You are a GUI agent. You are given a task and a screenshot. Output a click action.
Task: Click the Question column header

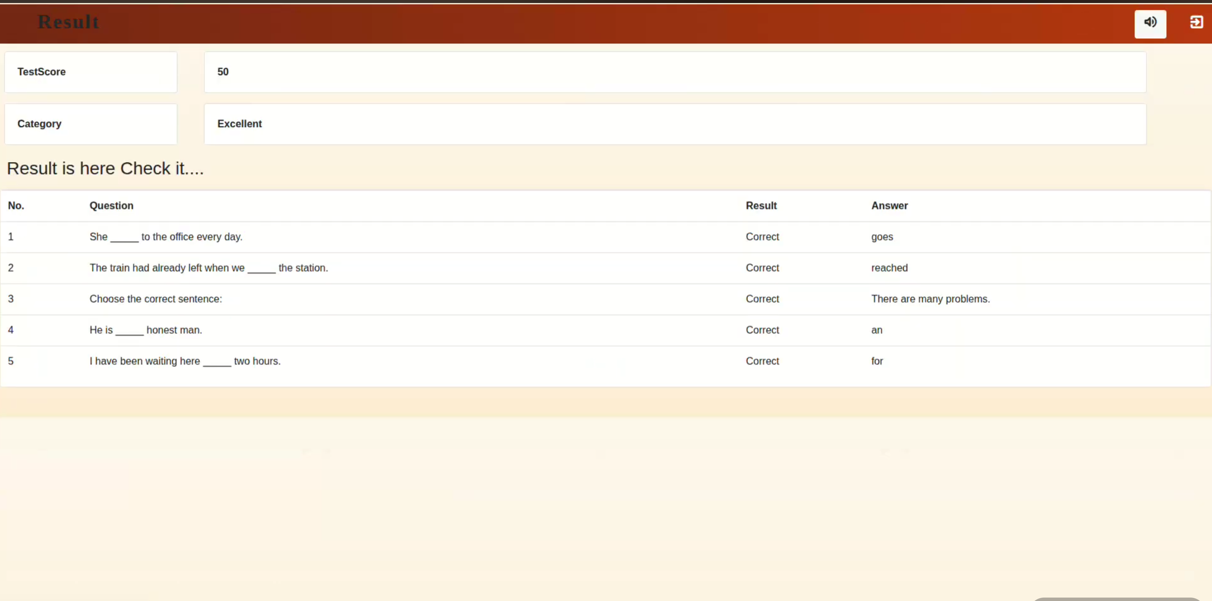pyautogui.click(x=112, y=206)
